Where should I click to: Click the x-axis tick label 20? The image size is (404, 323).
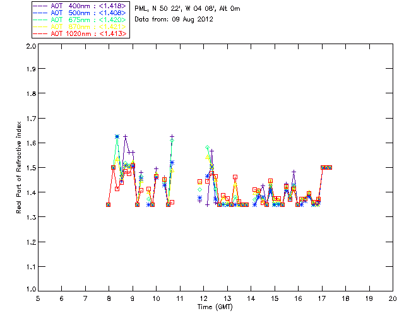pos(393,298)
